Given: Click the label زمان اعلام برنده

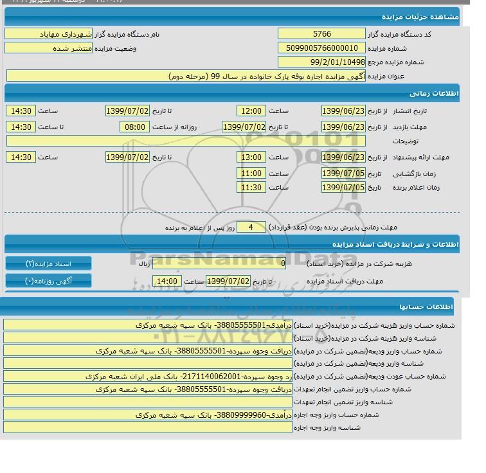Looking at the screenshot, I should tap(416, 188).
